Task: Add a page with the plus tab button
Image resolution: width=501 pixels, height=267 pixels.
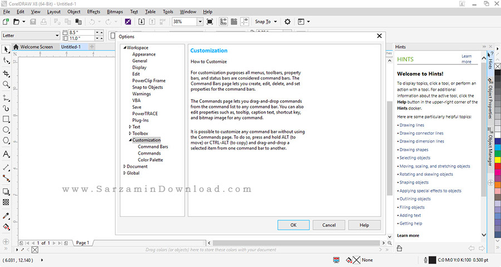Action: 92,47
